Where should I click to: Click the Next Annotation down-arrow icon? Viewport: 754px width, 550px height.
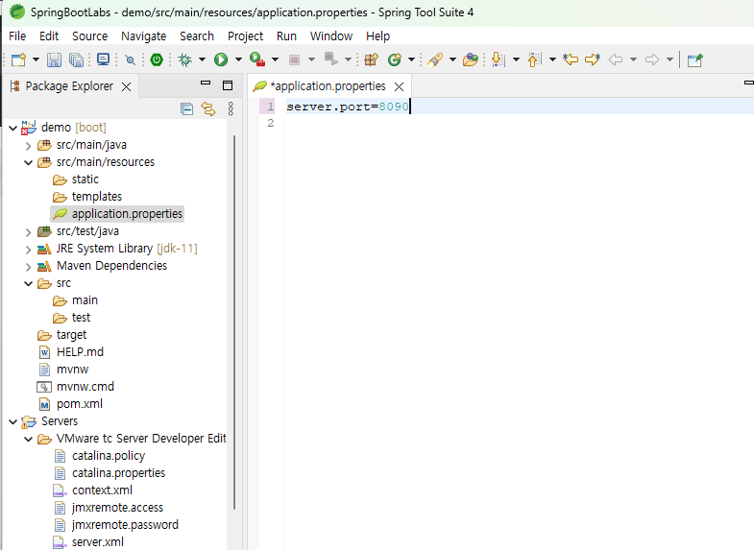(499, 60)
